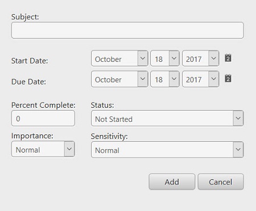The width and height of the screenshot is (256, 211).
Task: Click the Sensitivity label text
Action: [x=109, y=136]
